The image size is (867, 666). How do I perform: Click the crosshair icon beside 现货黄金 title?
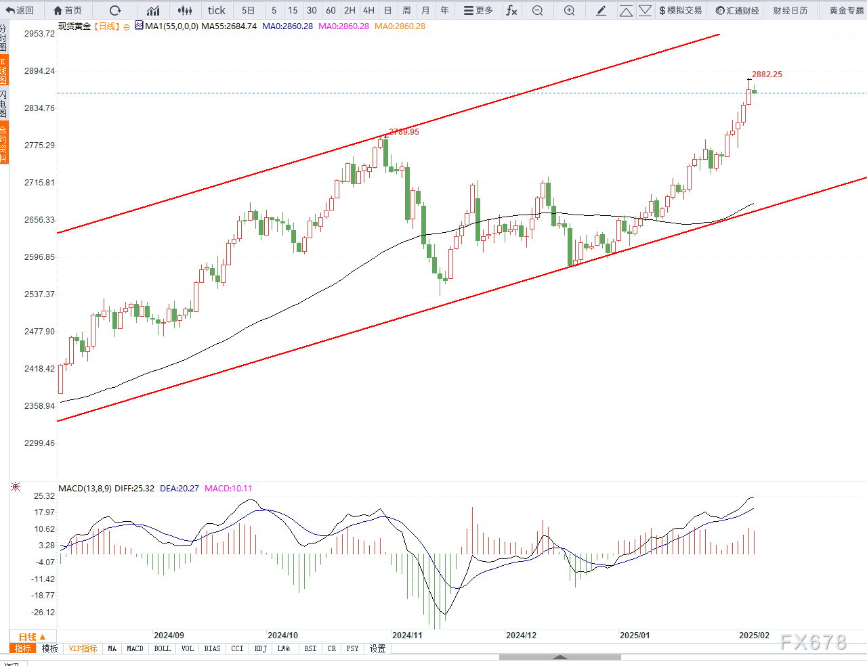click(127, 27)
